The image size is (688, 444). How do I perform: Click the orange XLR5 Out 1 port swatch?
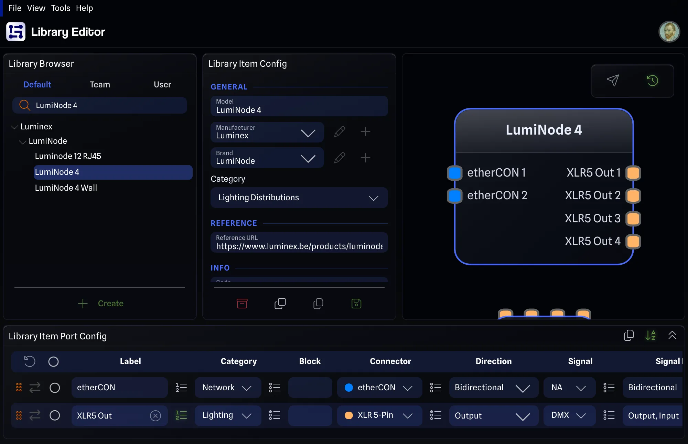[633, 173]
